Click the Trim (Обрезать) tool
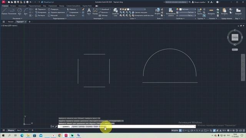Viewport: 246px width, 138px height. click(71, 9)
